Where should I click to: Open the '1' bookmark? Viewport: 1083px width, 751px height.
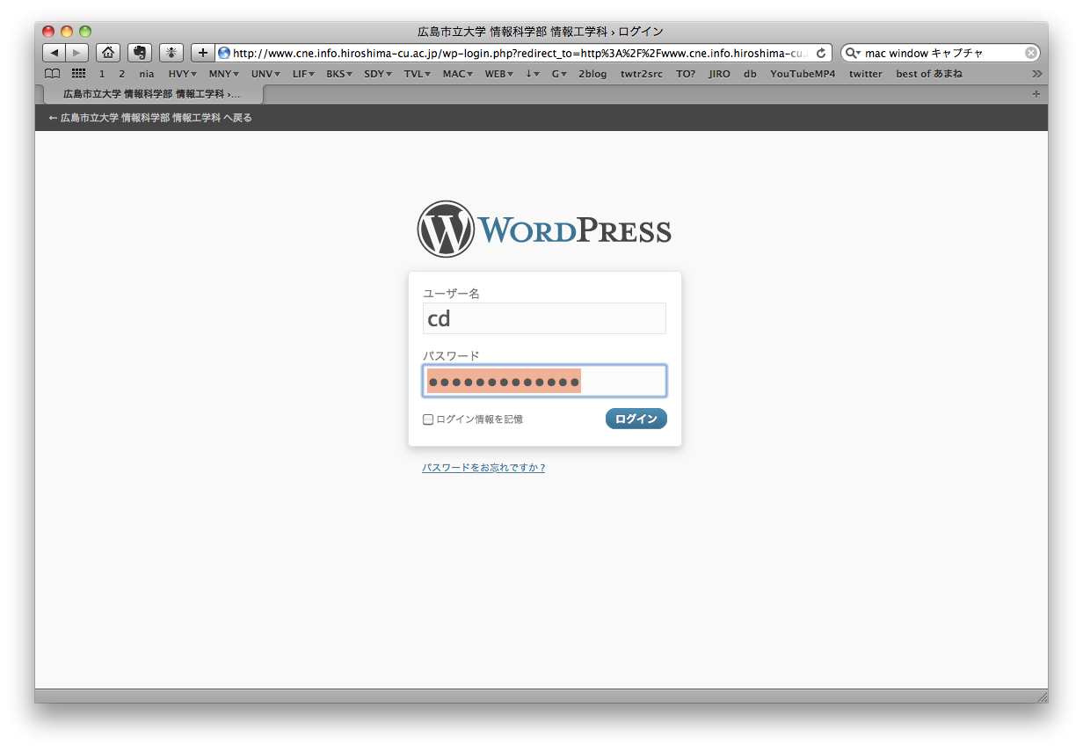(102, 74)
